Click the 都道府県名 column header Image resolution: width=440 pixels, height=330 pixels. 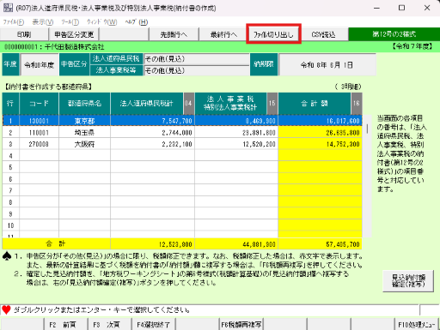(84, 104)
